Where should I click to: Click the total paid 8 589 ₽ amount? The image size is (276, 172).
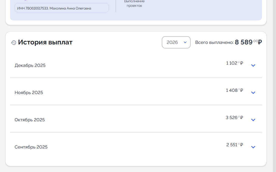coord(244,42)
